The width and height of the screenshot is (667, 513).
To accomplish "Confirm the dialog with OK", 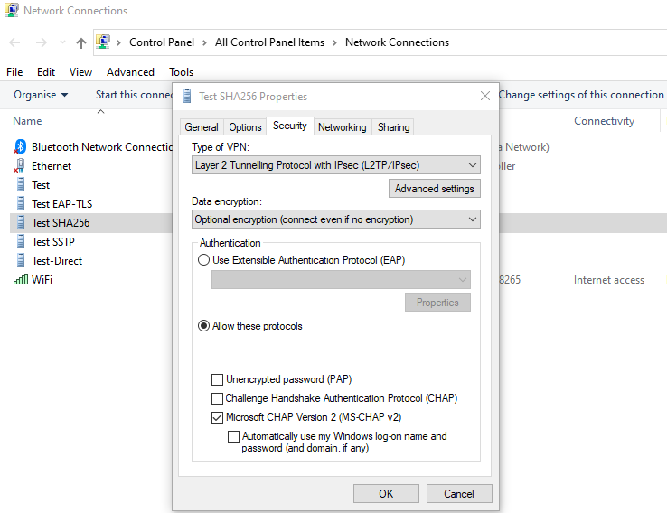I will tap(386, 493).
